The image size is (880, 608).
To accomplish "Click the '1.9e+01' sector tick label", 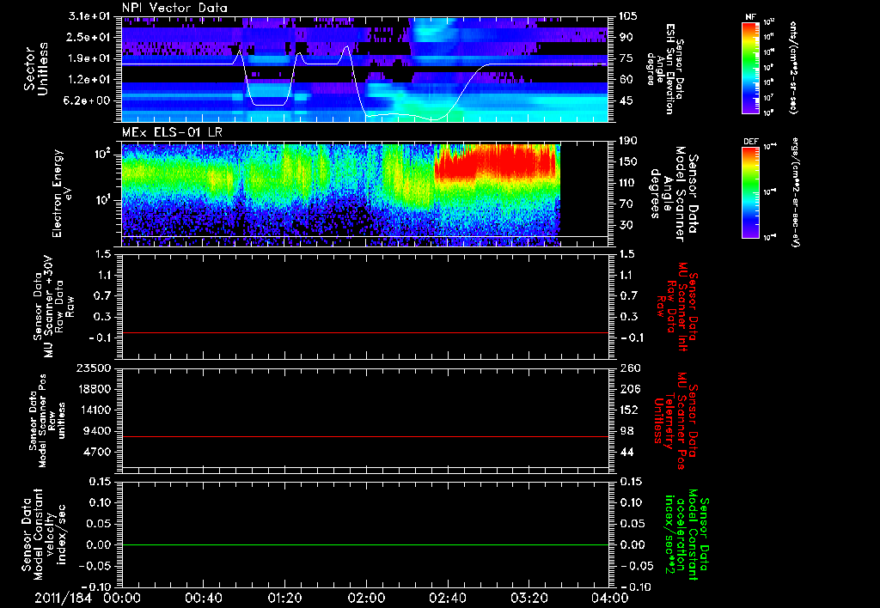I will pos(89,58).
